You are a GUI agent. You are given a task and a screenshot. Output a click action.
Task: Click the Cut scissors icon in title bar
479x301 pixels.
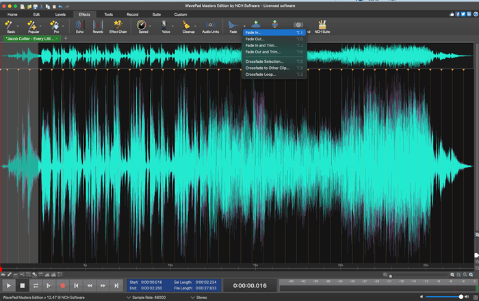[x=42, y=6]
